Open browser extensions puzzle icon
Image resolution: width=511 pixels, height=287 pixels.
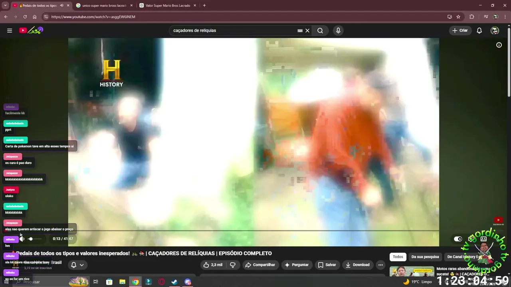pyautogui.click(x=472, y=17)
